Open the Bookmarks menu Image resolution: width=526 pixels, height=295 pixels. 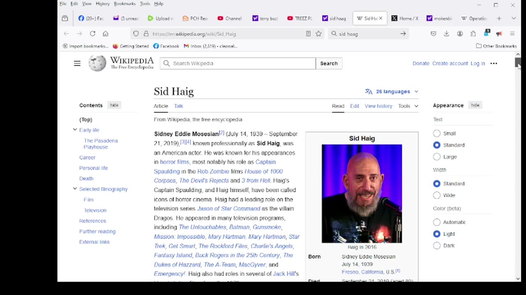click(x=125, y=4)
